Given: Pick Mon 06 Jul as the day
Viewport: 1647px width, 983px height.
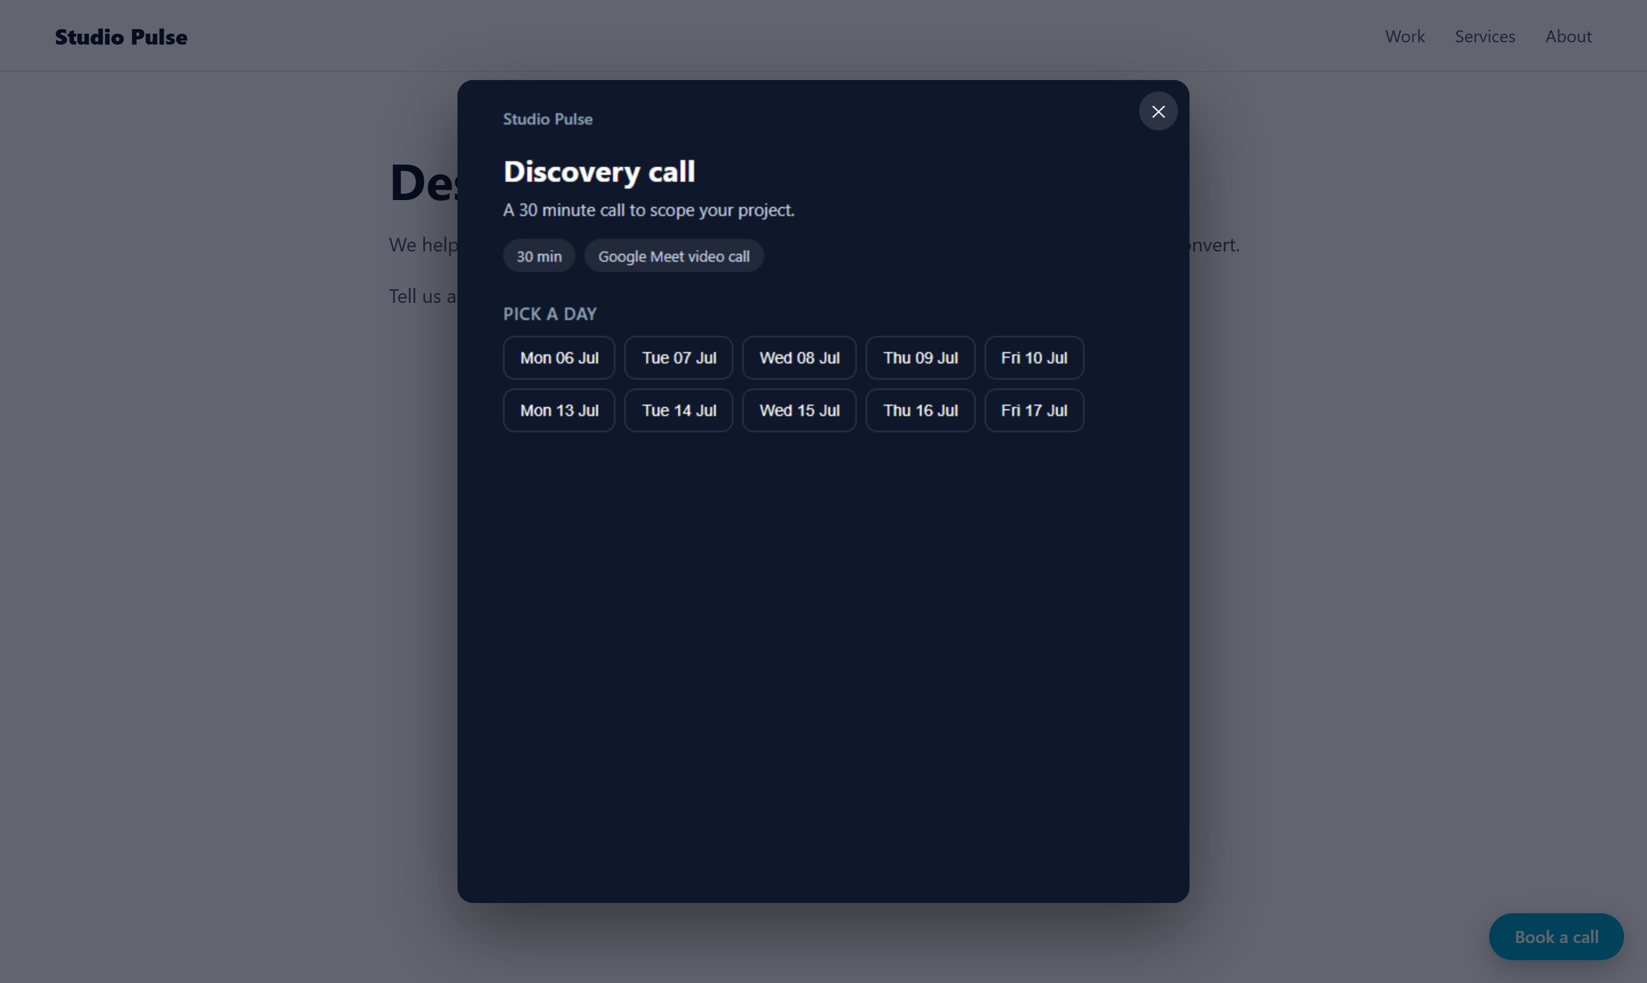Looking at the screenshot, I should pyautogui.click(x=559, y=358).
